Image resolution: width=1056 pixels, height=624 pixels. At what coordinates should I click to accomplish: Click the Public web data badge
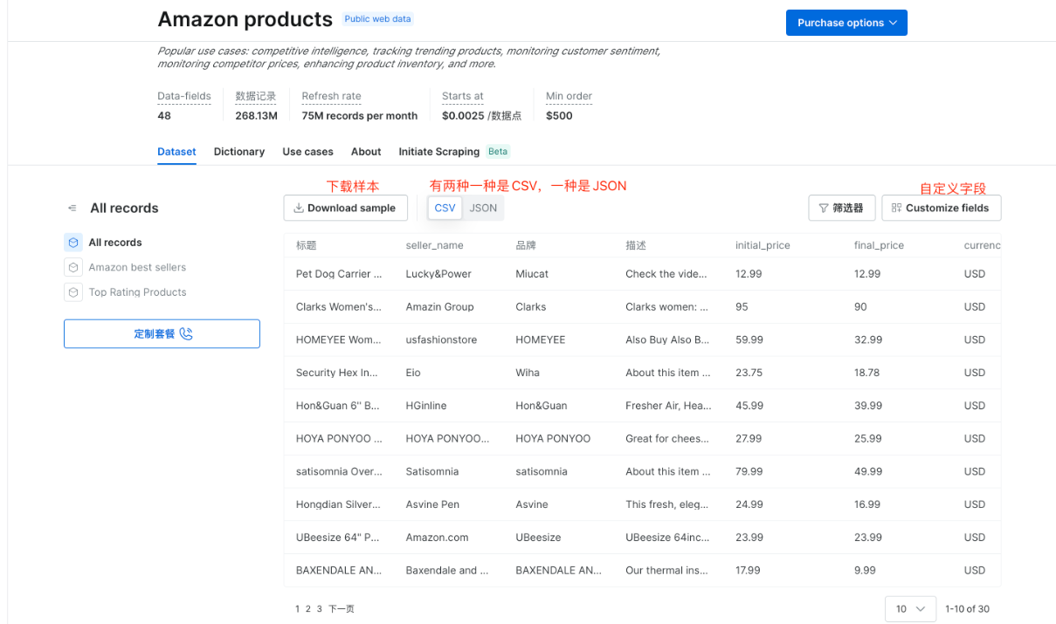click(377, 18)
